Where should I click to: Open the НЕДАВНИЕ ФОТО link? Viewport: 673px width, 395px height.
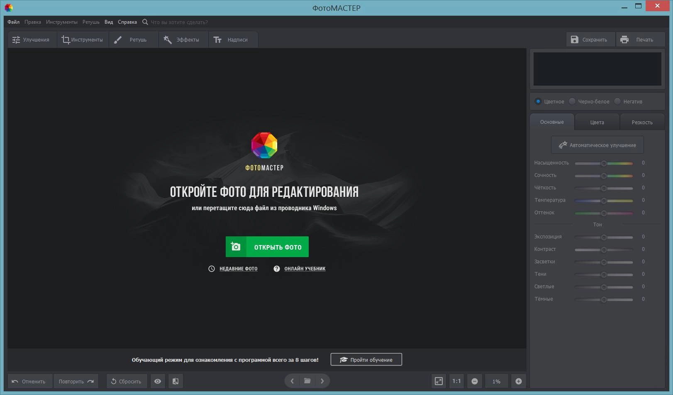pyautogui.click(x=238, y=269)
